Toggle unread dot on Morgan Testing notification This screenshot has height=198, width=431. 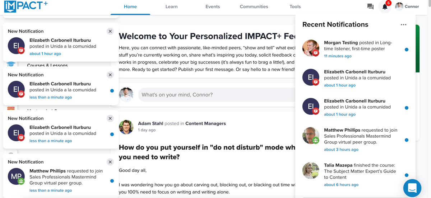click(x=407, y=49)
